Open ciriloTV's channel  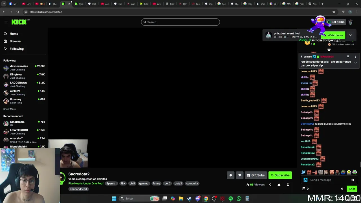coord(24,92)
